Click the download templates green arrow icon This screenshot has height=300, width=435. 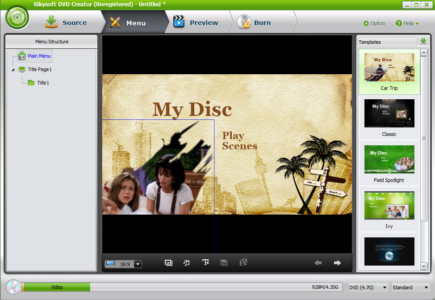pos(423,42)
